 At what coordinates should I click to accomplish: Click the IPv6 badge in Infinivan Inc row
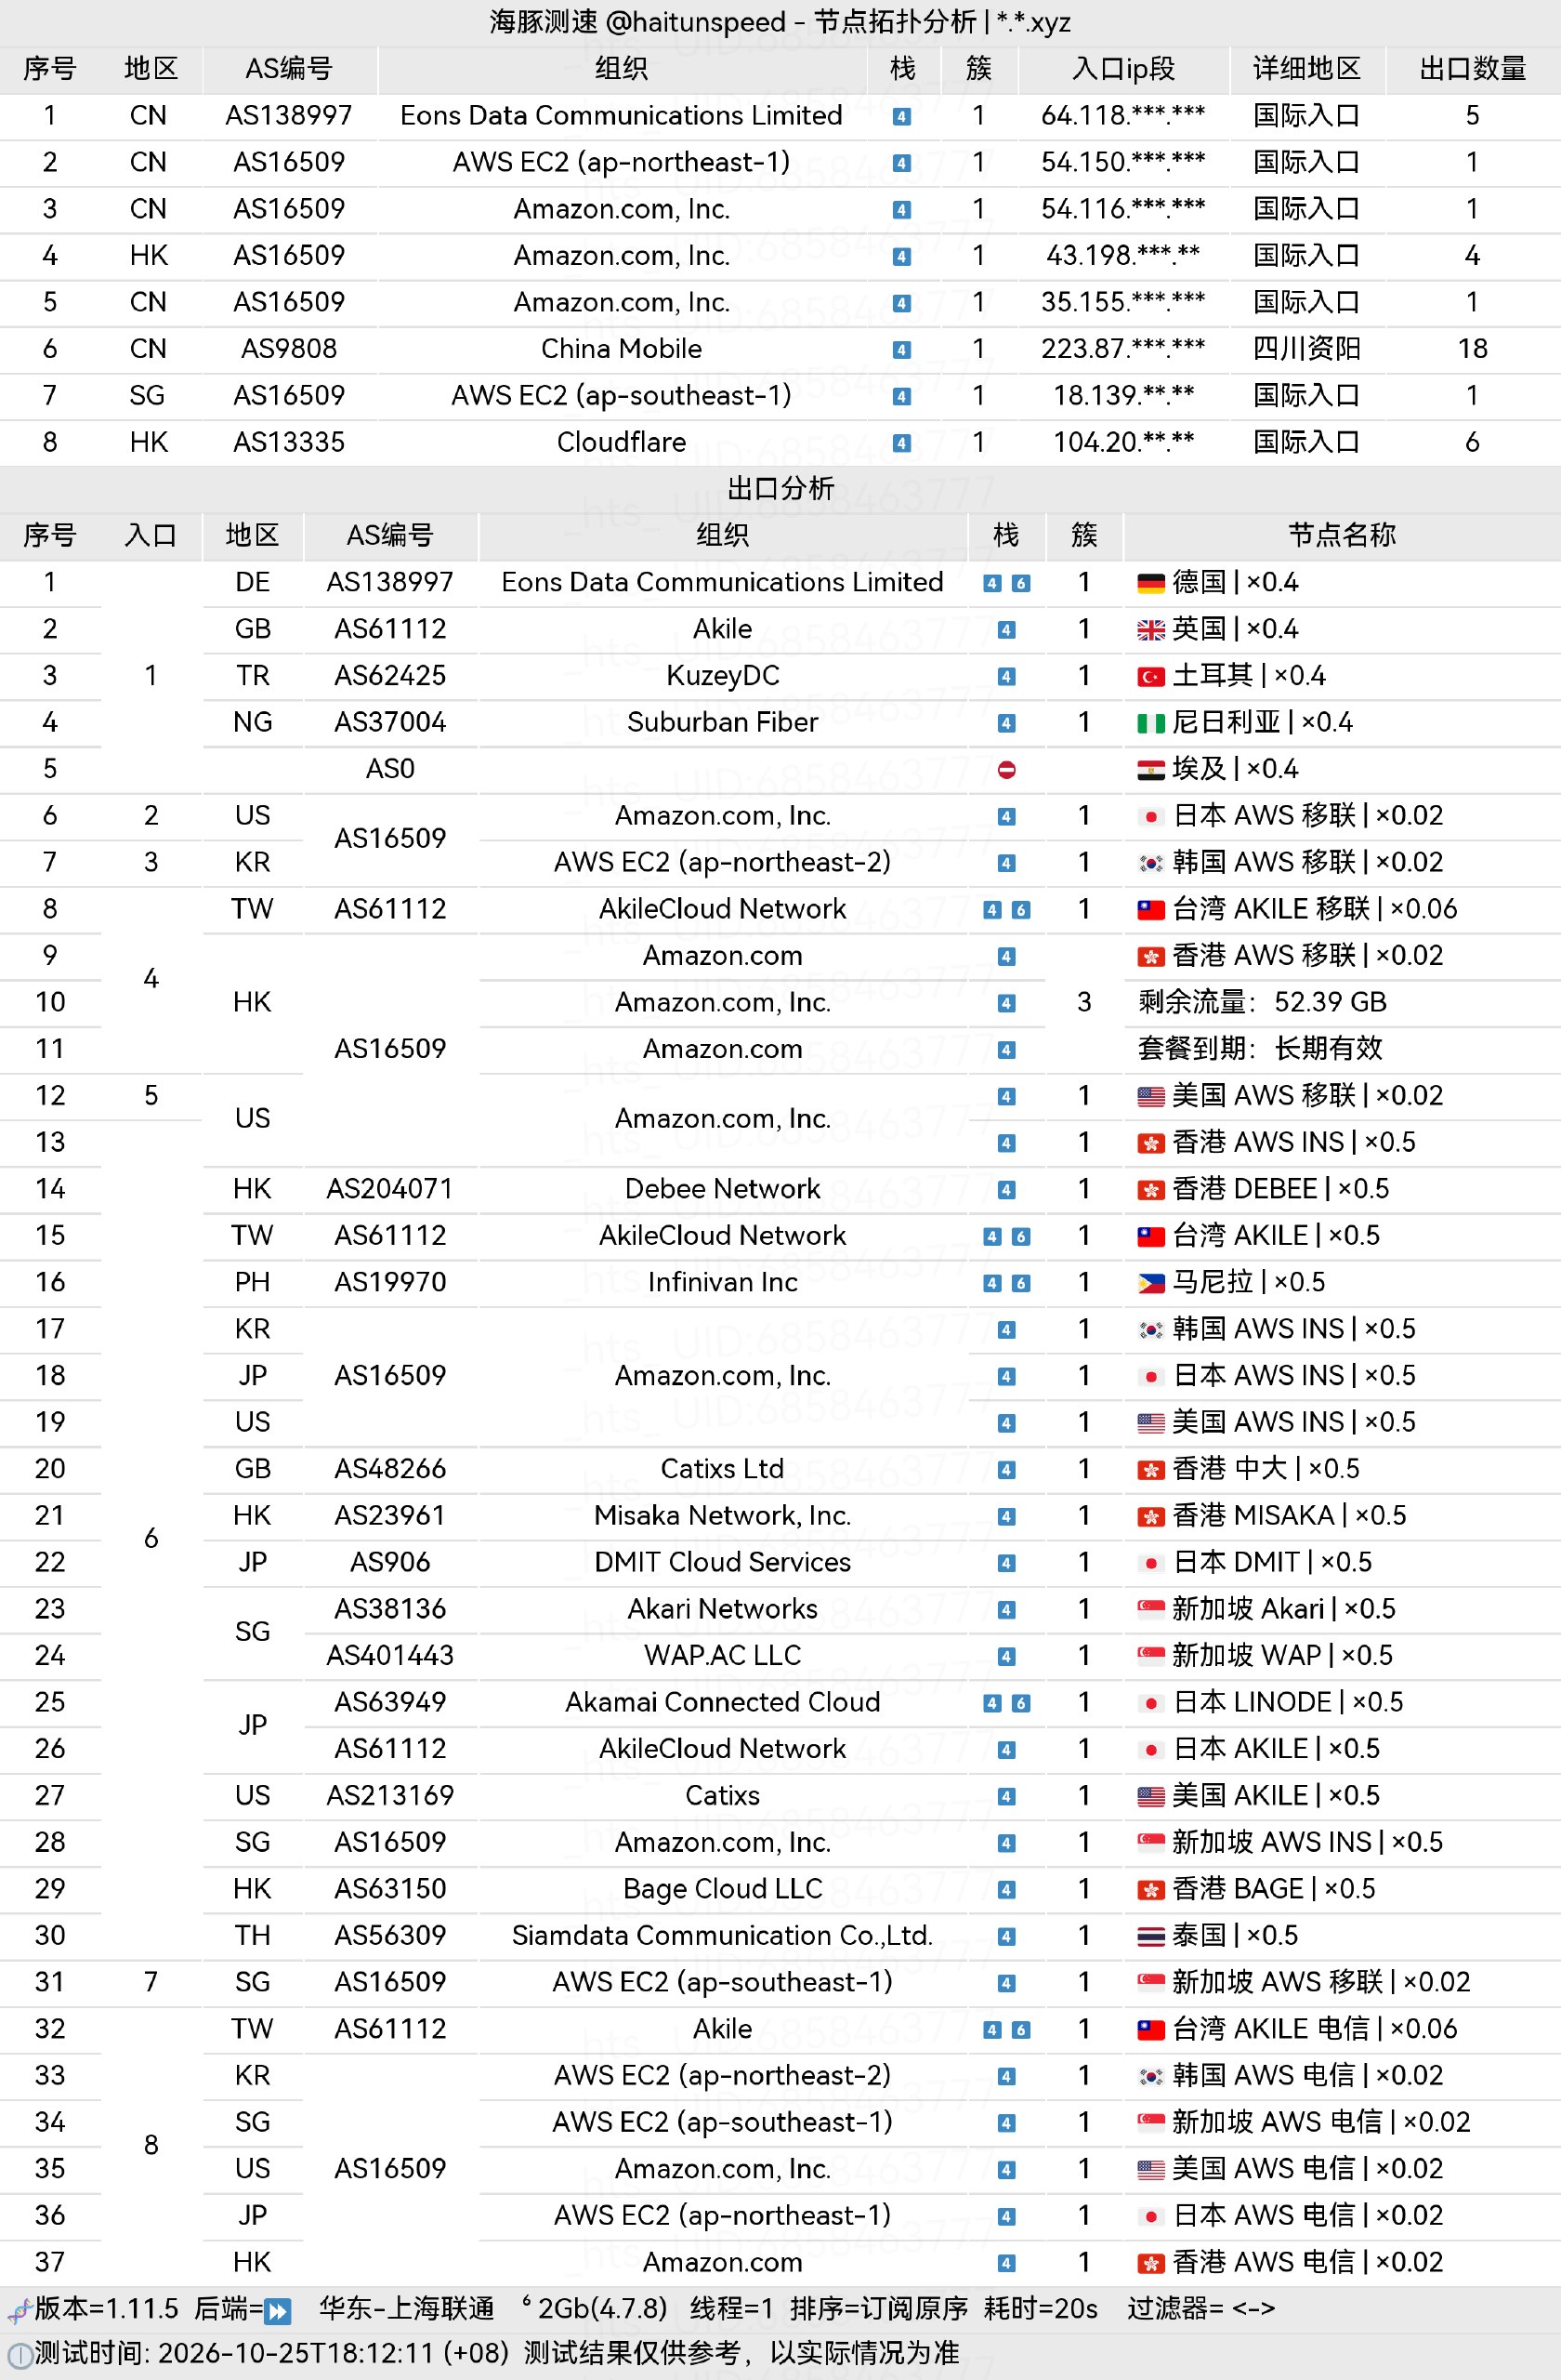1020,1283
